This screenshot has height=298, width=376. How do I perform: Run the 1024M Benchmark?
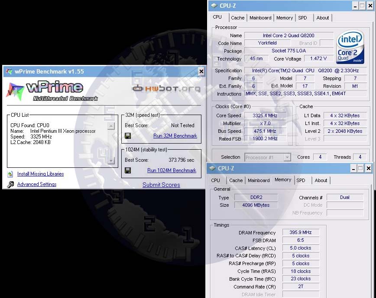click(x=172, y=170)
